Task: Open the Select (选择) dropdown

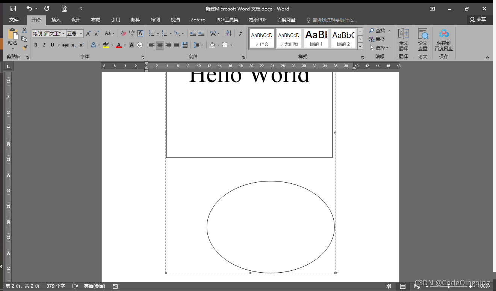Action: [x=379, y=48]
